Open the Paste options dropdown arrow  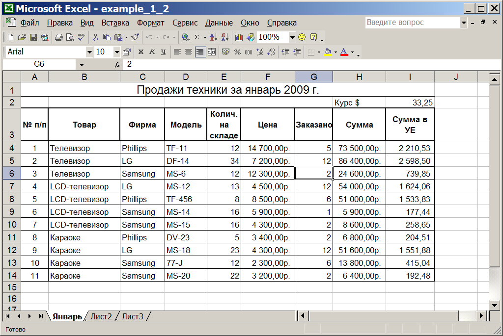[126, 37]
